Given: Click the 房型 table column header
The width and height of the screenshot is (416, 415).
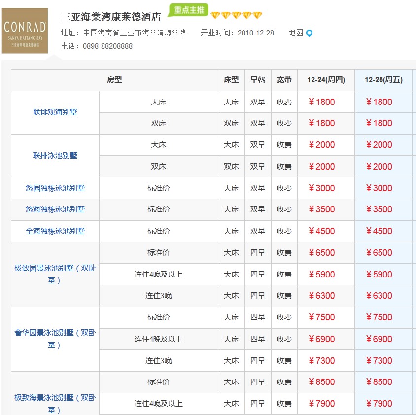Looking at the screenshot, I should pyautogui.click(x=114, y=80).
